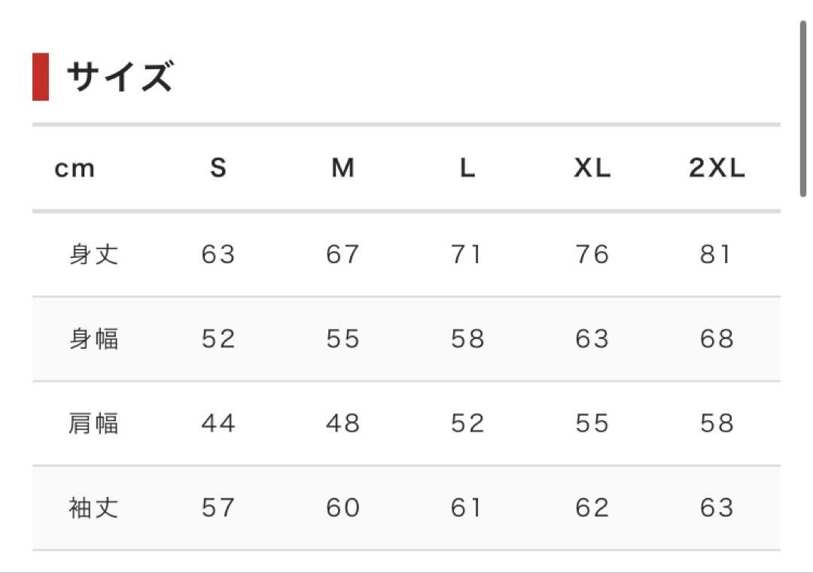Click the 袖丈 value 60 for M
The height and width of the screenshot is (573, 813).
[343, 508]
